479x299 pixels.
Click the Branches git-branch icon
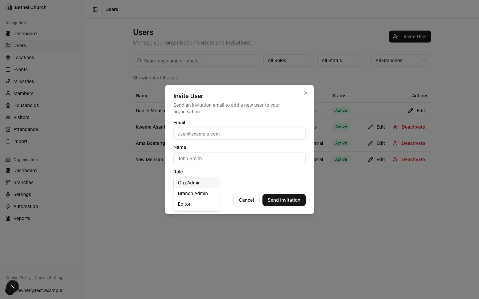8,182
